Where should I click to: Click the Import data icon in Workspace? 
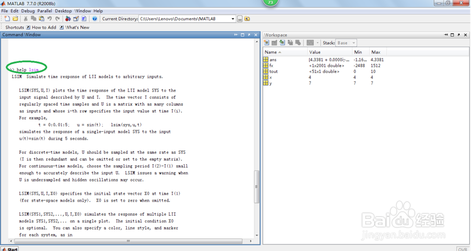pyautogui.click(x=282, y=43)
